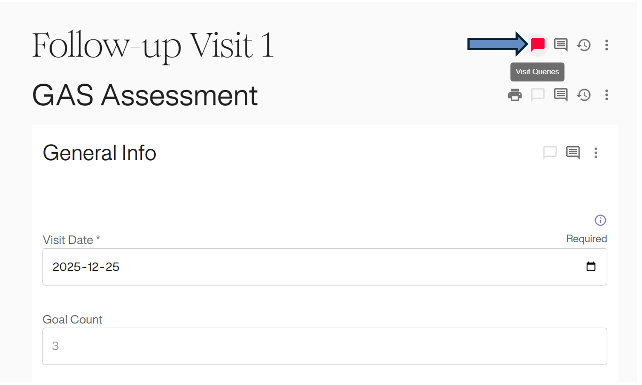Screen dimensions: 642x385
Task: Click the Goal Count input field
Action: point(324,346)
